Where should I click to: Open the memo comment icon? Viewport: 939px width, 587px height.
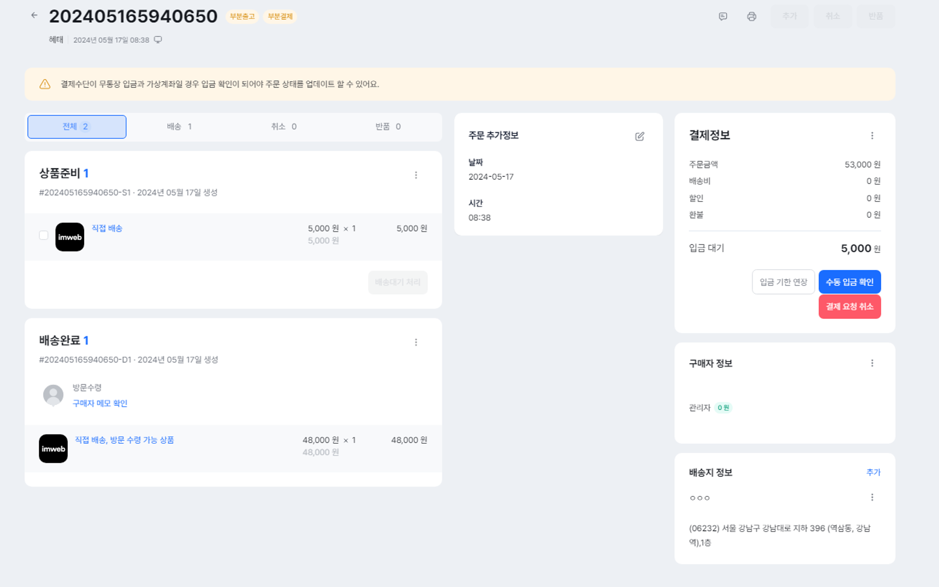(723, 16)
